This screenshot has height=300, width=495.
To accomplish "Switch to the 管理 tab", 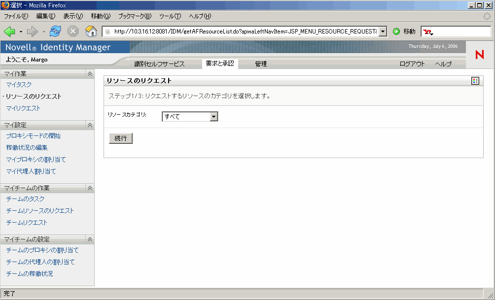I will 261,64.
